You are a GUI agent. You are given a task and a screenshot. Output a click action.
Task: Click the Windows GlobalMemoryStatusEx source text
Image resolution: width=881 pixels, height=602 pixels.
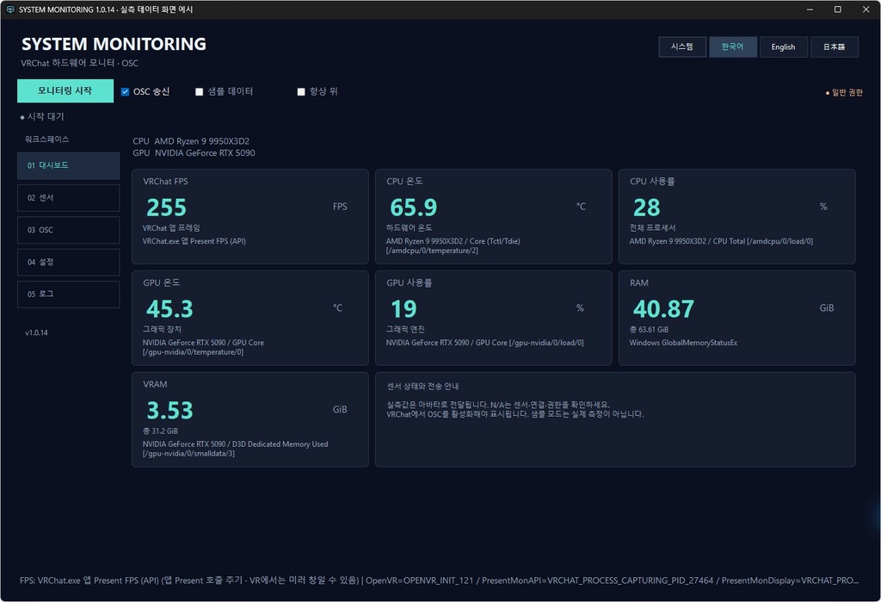683,343
